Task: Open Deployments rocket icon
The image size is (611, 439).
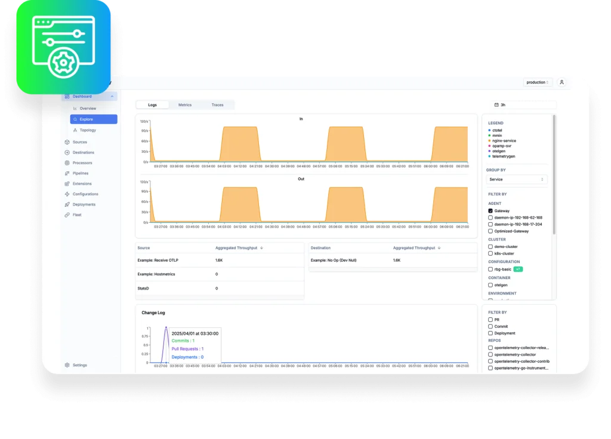Action: pyautogui.click(x=67, y=204)
